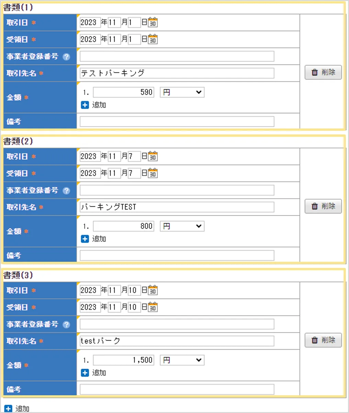Viewport: 349px width, 413px height.
Task: Click the 備考 field in 書類(2)
Action: (x=177, y=255)
